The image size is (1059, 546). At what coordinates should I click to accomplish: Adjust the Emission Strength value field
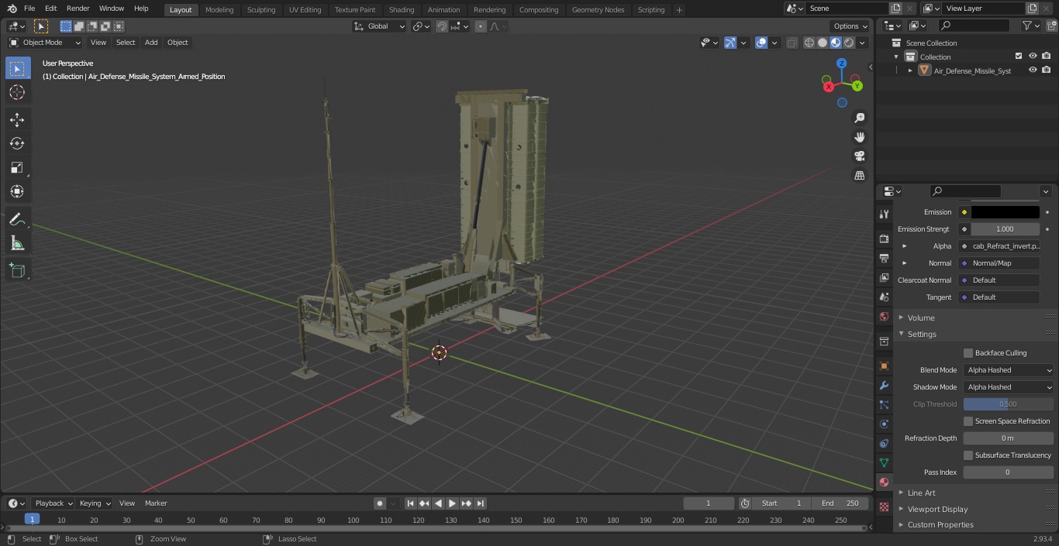tap(1005, 229)
